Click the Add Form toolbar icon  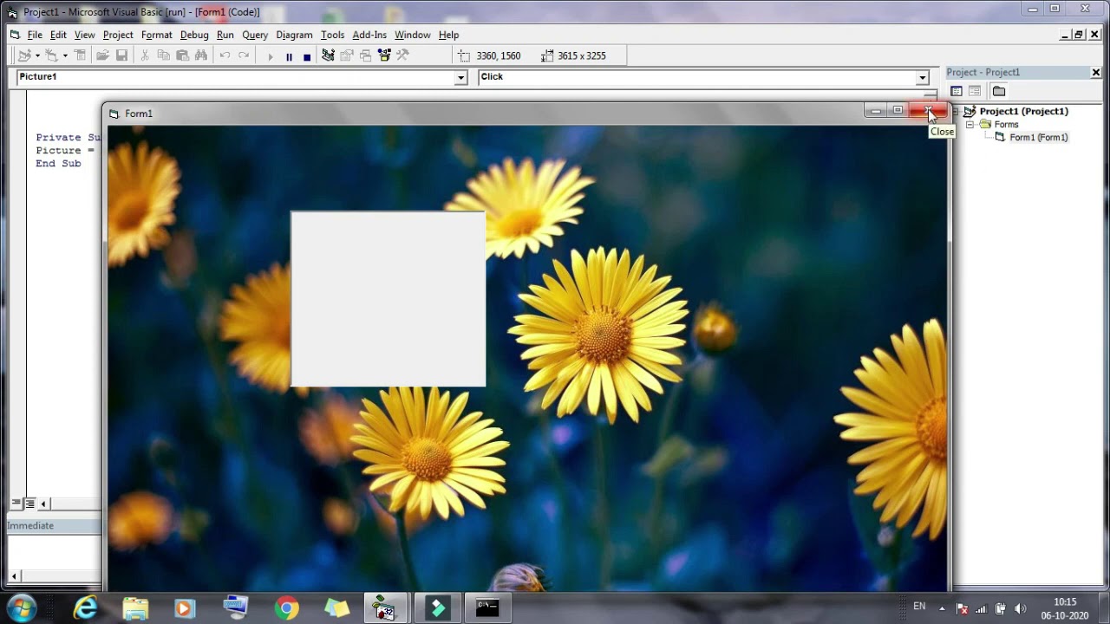[x=52, y=55]
